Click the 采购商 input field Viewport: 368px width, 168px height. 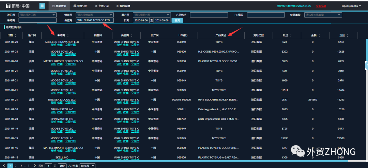pos(37,20)
